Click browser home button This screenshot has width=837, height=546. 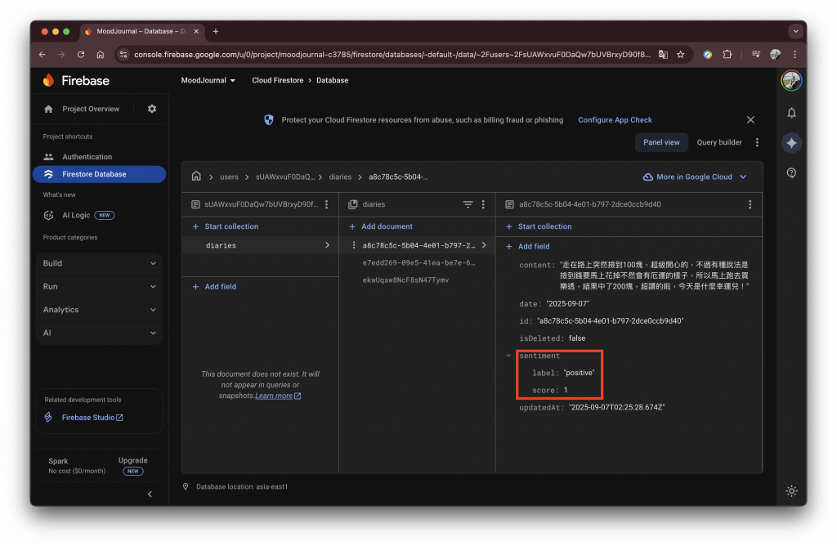coord(101,55)
